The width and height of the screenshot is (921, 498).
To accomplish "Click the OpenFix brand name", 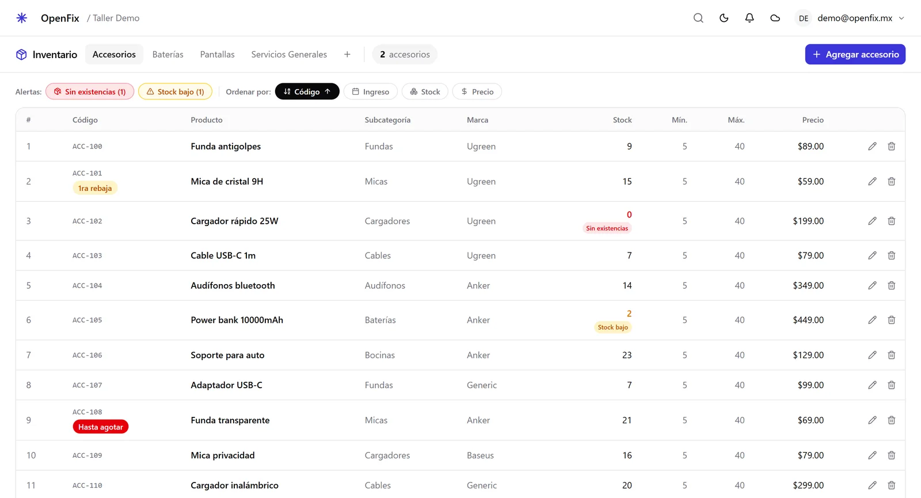I will (x=60, y=18).
